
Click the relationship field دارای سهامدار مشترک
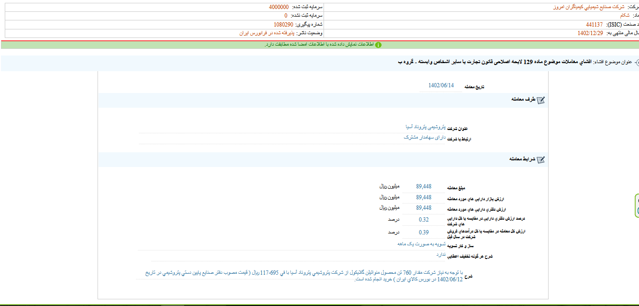pos(424,137)
